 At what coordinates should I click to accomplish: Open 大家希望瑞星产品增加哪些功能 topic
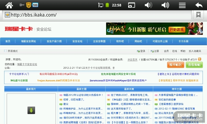178,95
